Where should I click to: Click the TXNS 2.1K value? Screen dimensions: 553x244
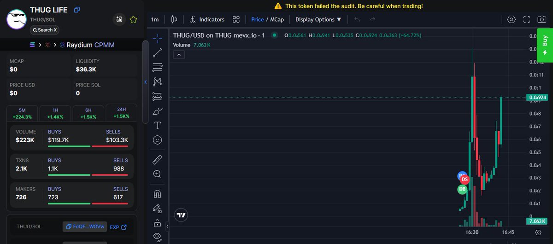click(21, 168)
